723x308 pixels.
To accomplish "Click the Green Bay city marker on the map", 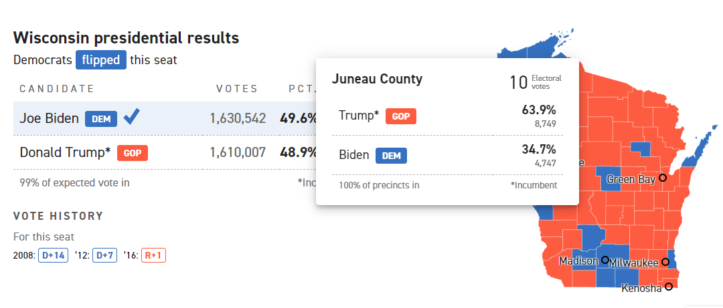I will pos(663,178).
